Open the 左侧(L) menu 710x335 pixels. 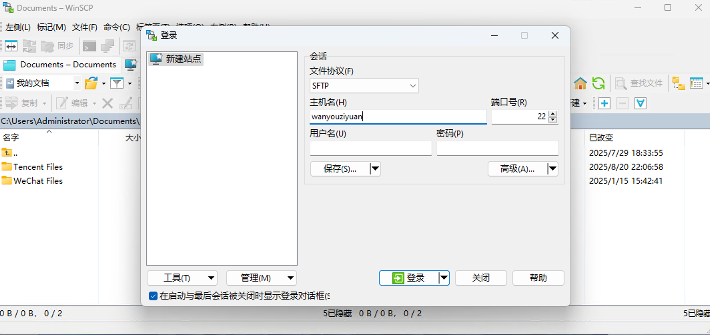18,27
